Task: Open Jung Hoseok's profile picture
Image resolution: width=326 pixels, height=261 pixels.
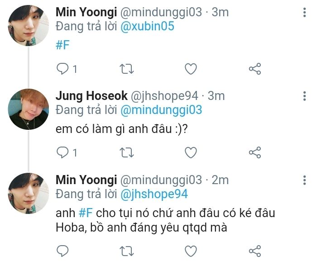Action: (x=28, y=109)
